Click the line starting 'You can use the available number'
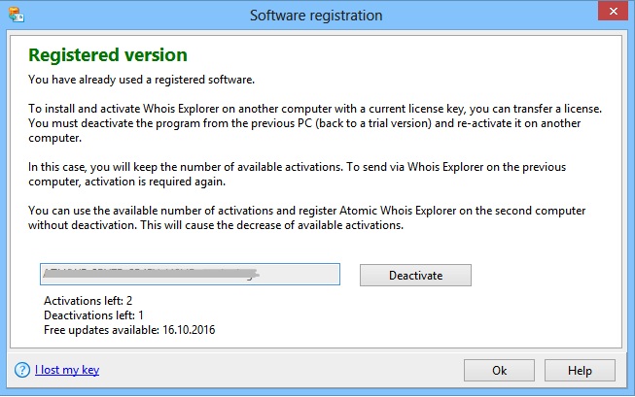Screen dimensions: 635x397 coord(307,211)
